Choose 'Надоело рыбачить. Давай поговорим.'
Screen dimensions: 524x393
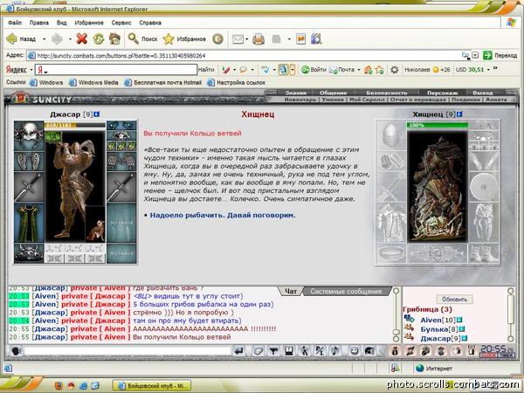[223, 215]
